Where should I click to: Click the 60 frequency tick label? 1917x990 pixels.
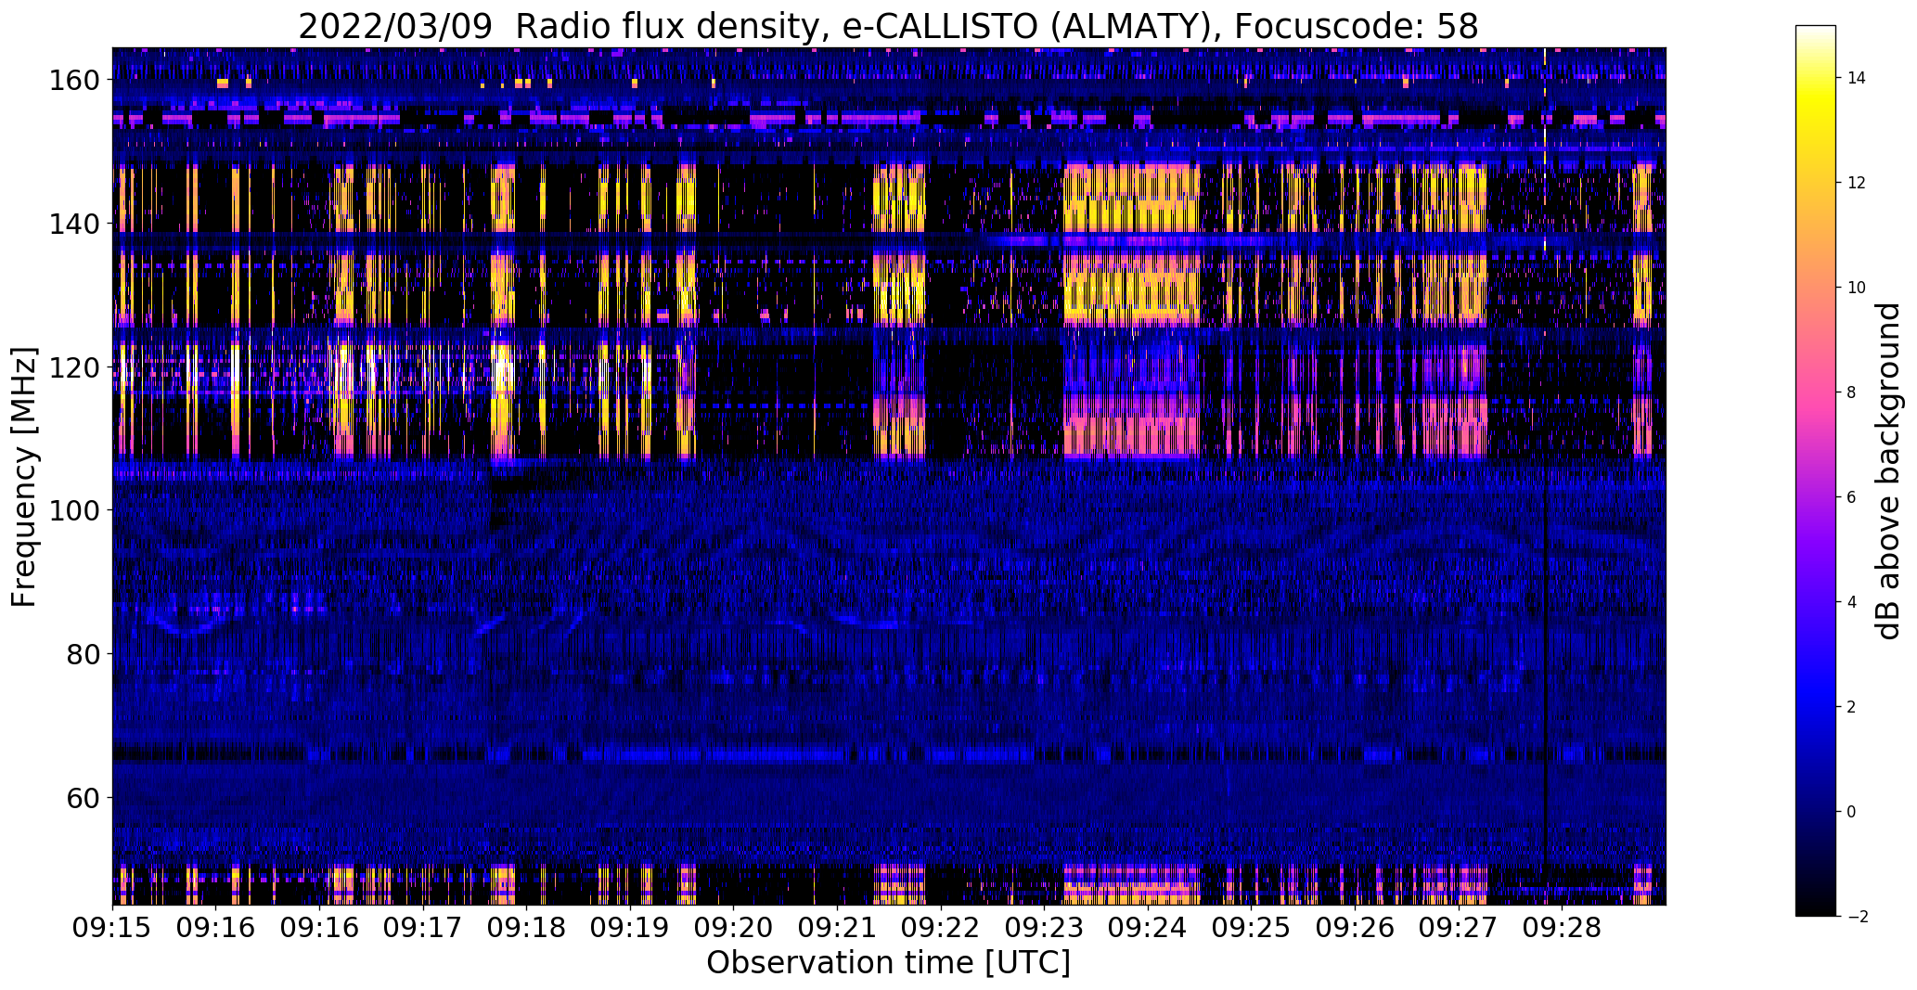[x=83, y=797]
